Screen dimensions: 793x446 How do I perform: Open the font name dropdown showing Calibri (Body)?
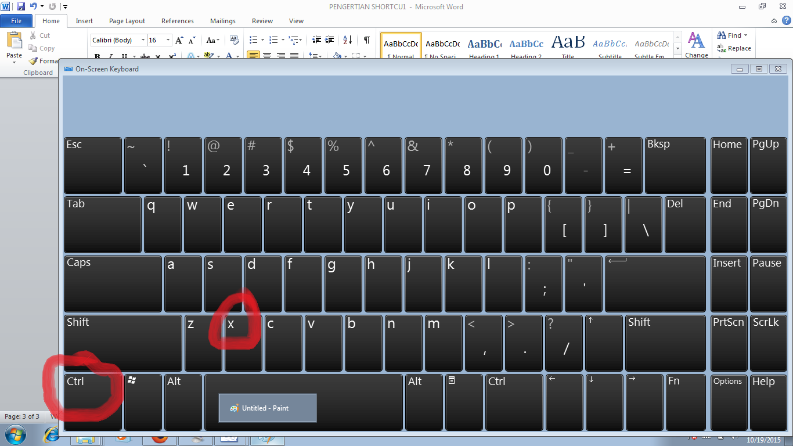click(143, 40)
